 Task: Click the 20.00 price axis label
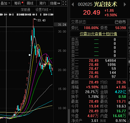click(62, 70)
